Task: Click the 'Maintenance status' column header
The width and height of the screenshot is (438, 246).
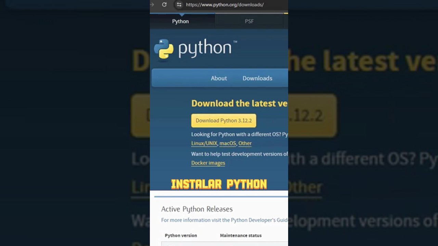Action: point(241,235)
